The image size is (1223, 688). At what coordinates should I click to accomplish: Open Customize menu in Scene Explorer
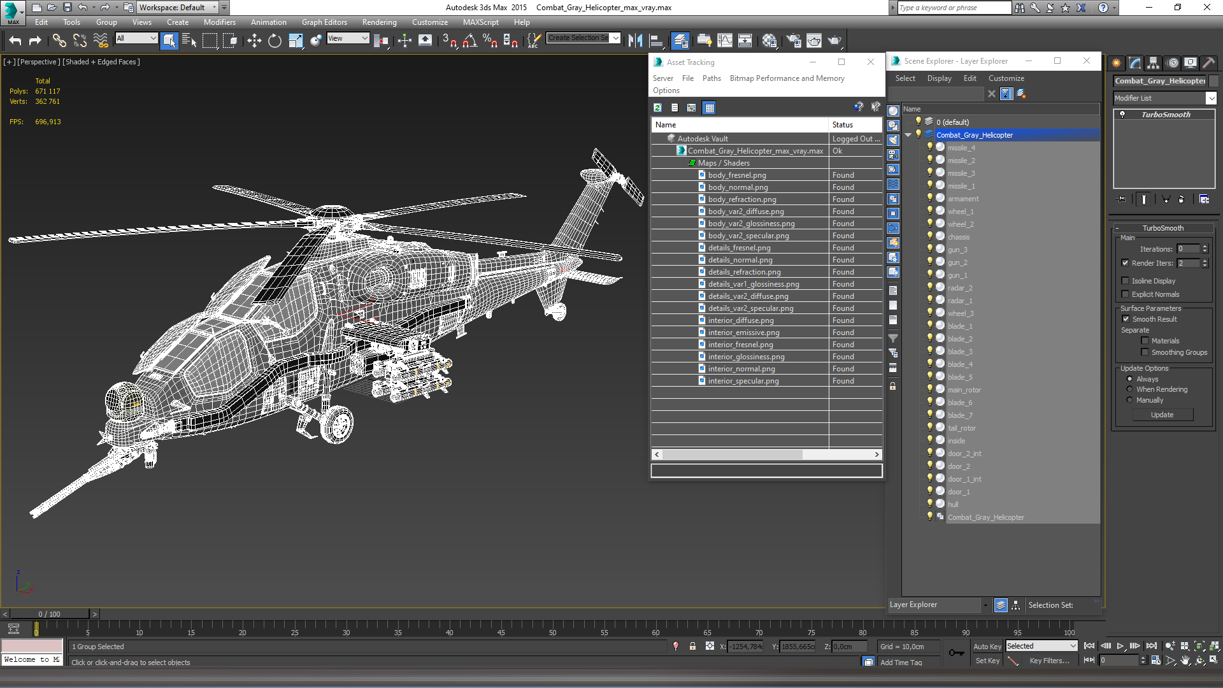point(1006,78)
